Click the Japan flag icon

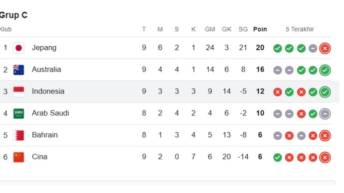pyautogui.click(x=18, y=48)
